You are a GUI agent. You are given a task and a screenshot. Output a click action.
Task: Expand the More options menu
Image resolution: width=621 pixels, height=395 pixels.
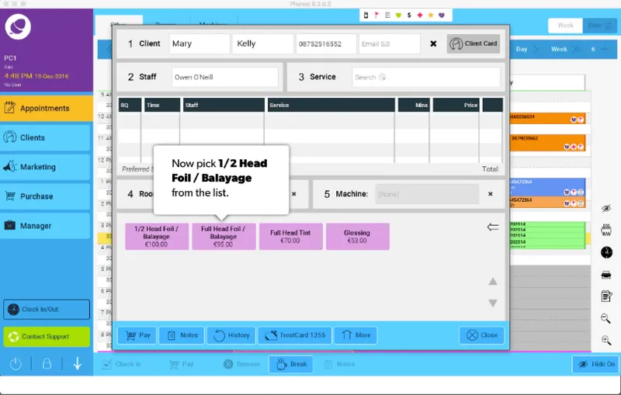tap(356, 335)
